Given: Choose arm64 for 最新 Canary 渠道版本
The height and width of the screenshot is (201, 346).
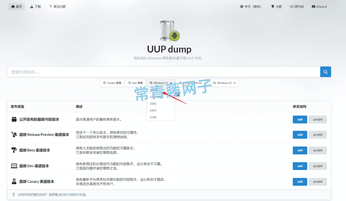Looking at the screenshot, I should pos(318,182).
